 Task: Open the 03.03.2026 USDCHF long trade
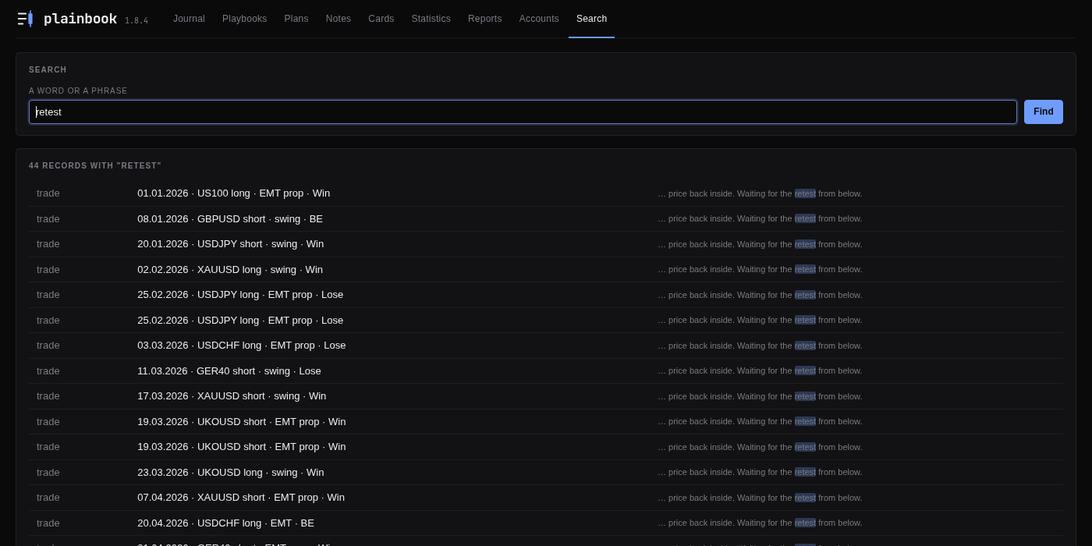[242, 346]
